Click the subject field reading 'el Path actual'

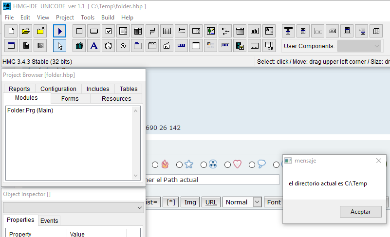[212, 180]
